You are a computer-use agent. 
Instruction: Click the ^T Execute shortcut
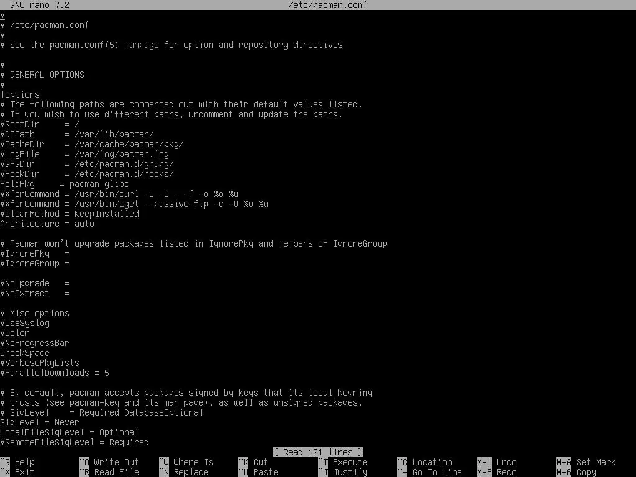[x=343, y=462]
